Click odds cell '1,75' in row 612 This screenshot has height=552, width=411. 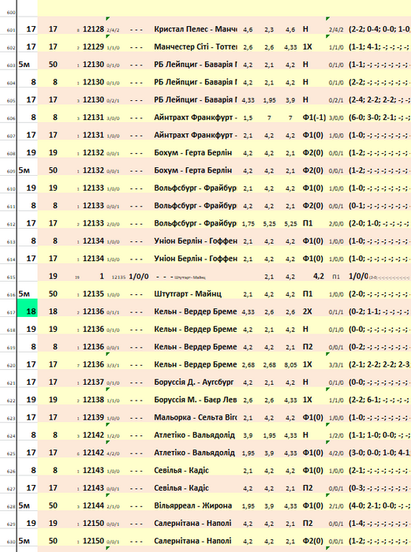click(x=248, y=223)
